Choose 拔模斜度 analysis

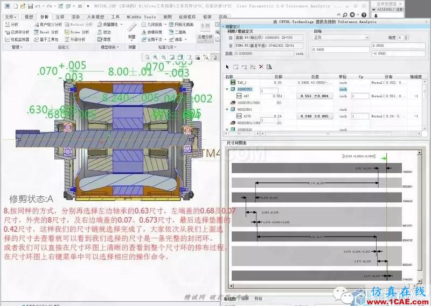coord(152,32)
